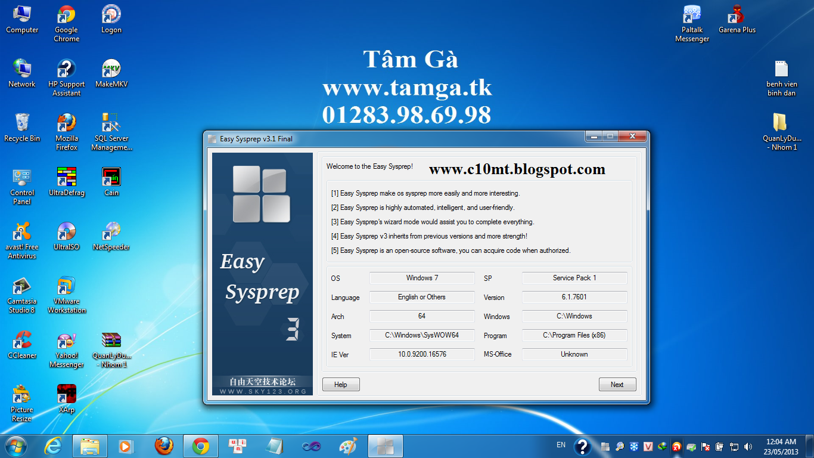Switch to Chrome on the taskbar

[201, 446]
